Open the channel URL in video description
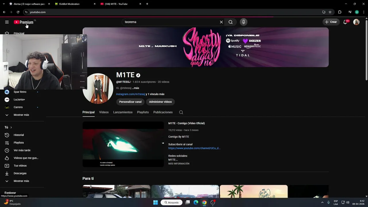 [x=194, y=148]
